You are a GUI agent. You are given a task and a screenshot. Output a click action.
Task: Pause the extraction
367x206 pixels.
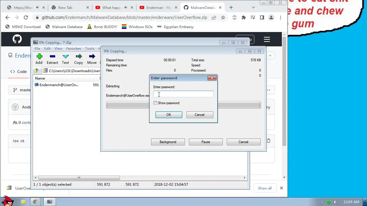(x=206, y=142)
